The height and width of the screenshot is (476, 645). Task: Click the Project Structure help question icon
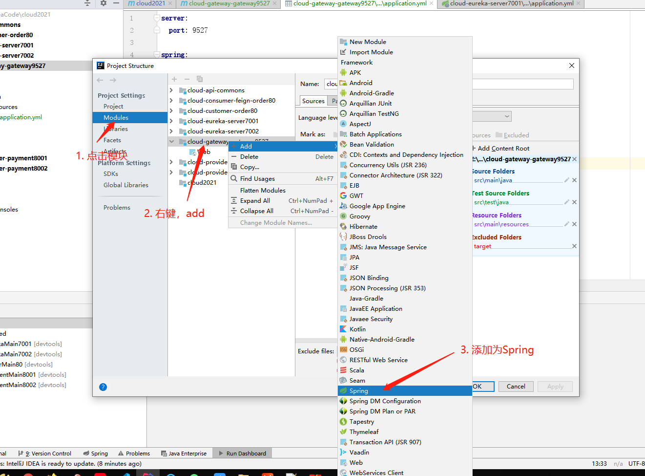click(x=103, y=387)
